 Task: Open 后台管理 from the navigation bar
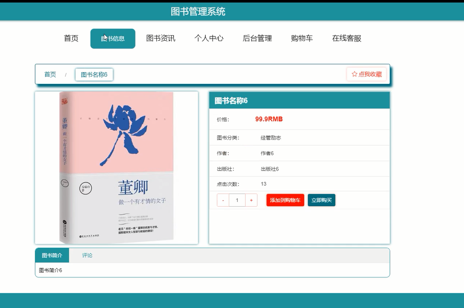257,39
